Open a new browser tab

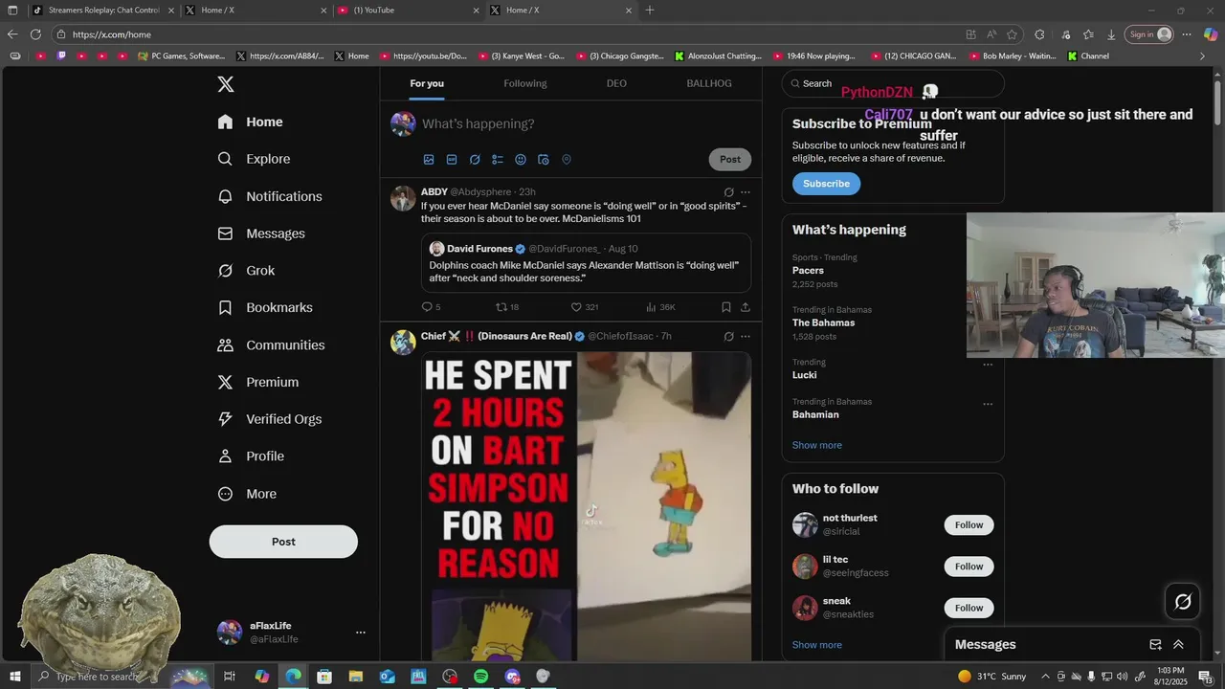[650, 10]
